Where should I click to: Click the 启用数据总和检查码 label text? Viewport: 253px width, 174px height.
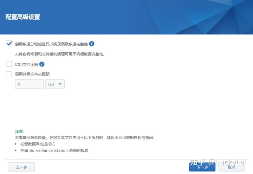[x=51, y=44]
